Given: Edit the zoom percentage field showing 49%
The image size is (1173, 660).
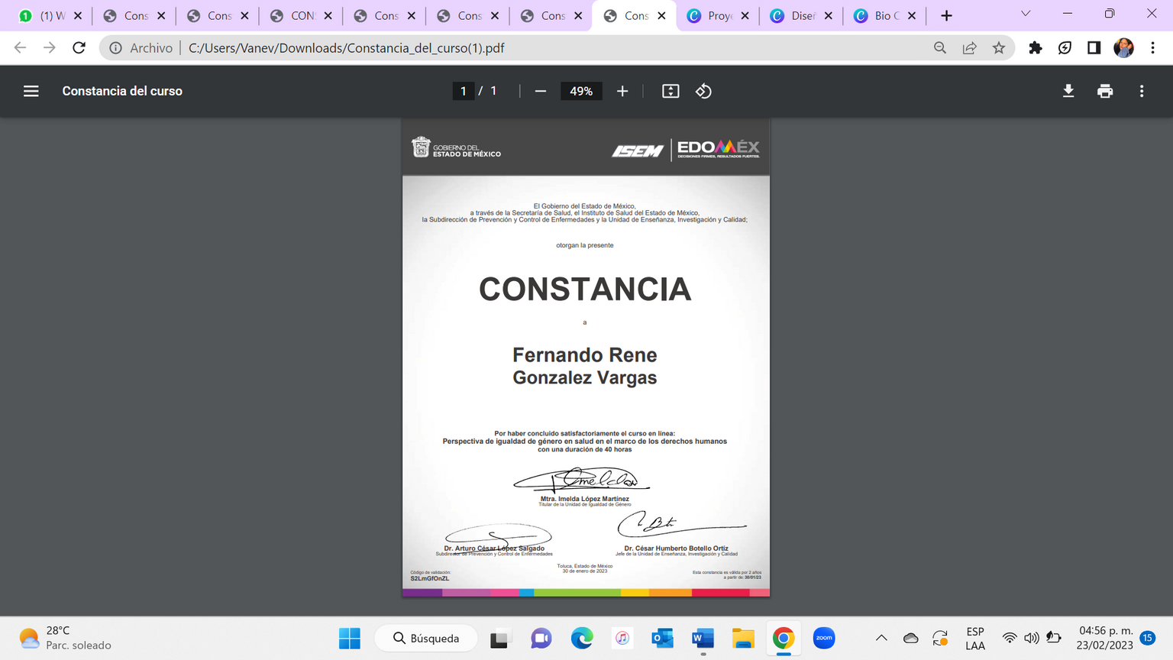Looking at the screenshot, I should pos(581,91).
